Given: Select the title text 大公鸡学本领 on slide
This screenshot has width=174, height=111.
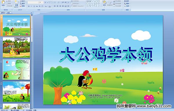Looking at the screenshot, I should point(106,55).
